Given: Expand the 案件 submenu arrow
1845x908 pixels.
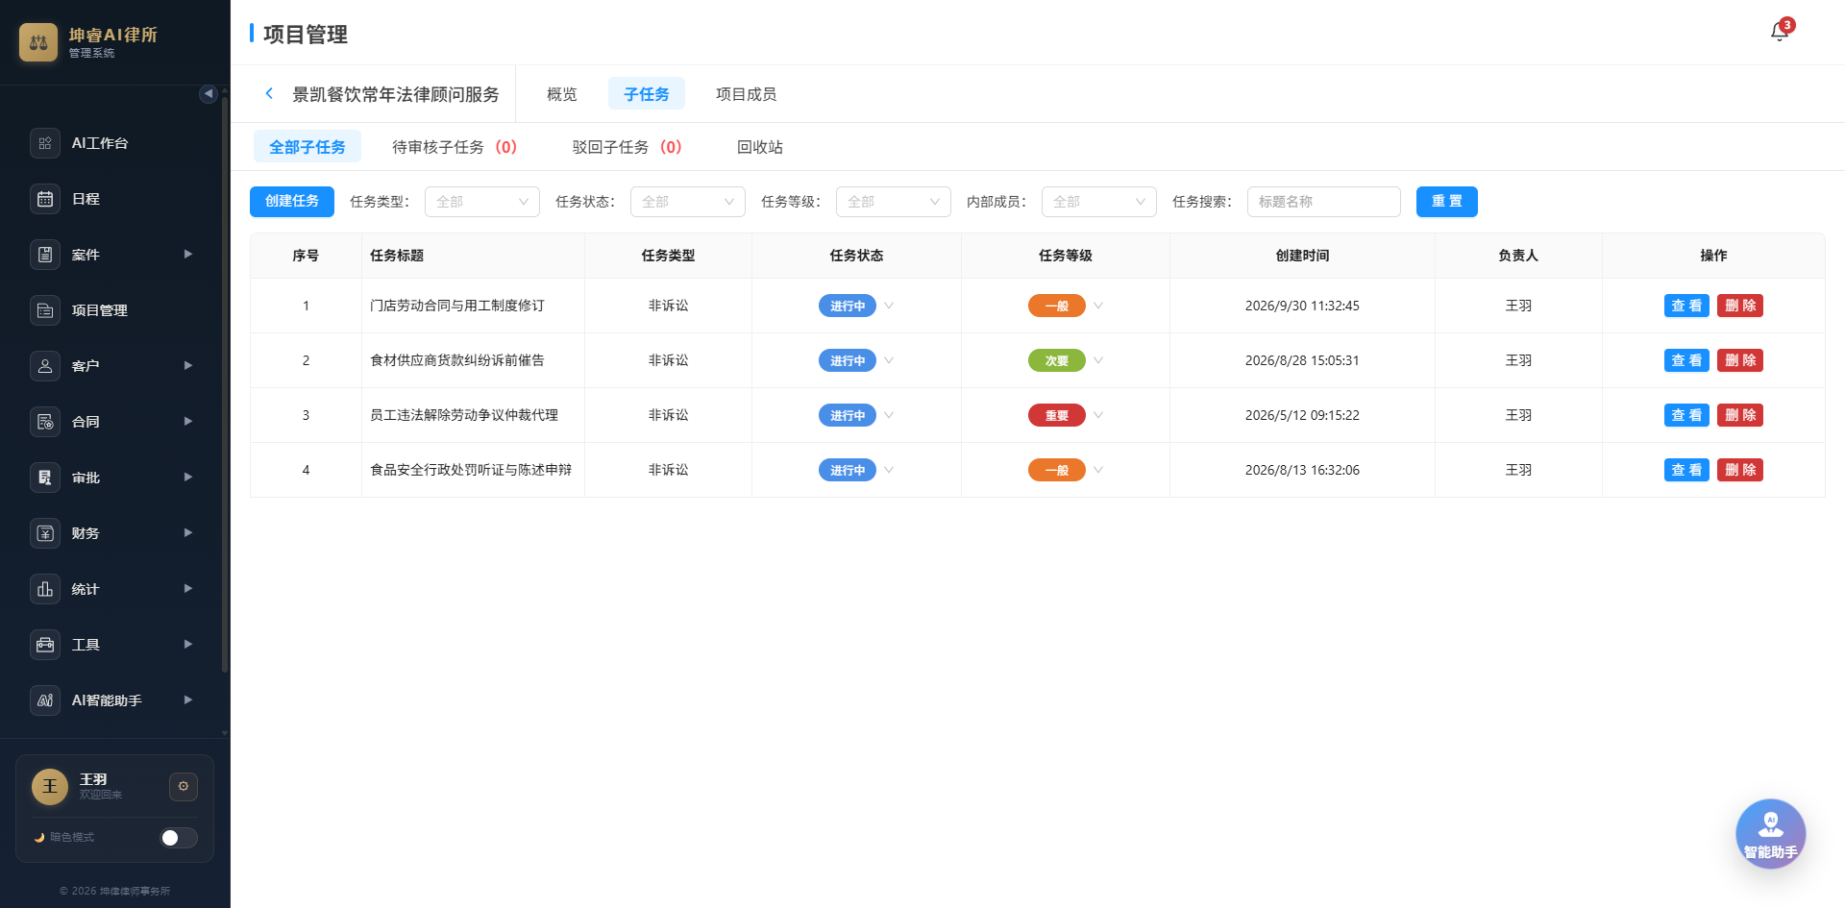Looking at the screenshot, I should 188,255.
